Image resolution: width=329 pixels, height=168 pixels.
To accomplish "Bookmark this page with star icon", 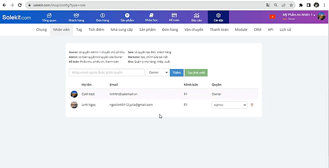I will [x=291, y=5].
